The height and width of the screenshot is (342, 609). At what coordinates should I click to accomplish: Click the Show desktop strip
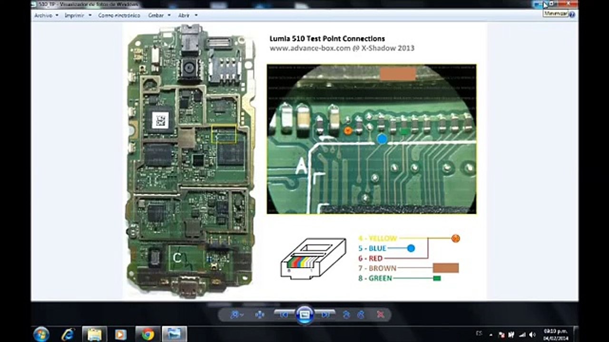pos(575,334)
